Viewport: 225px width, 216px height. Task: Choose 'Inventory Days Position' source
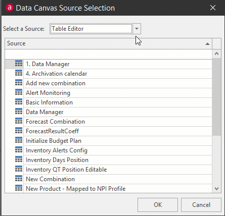tap(108, 160)
